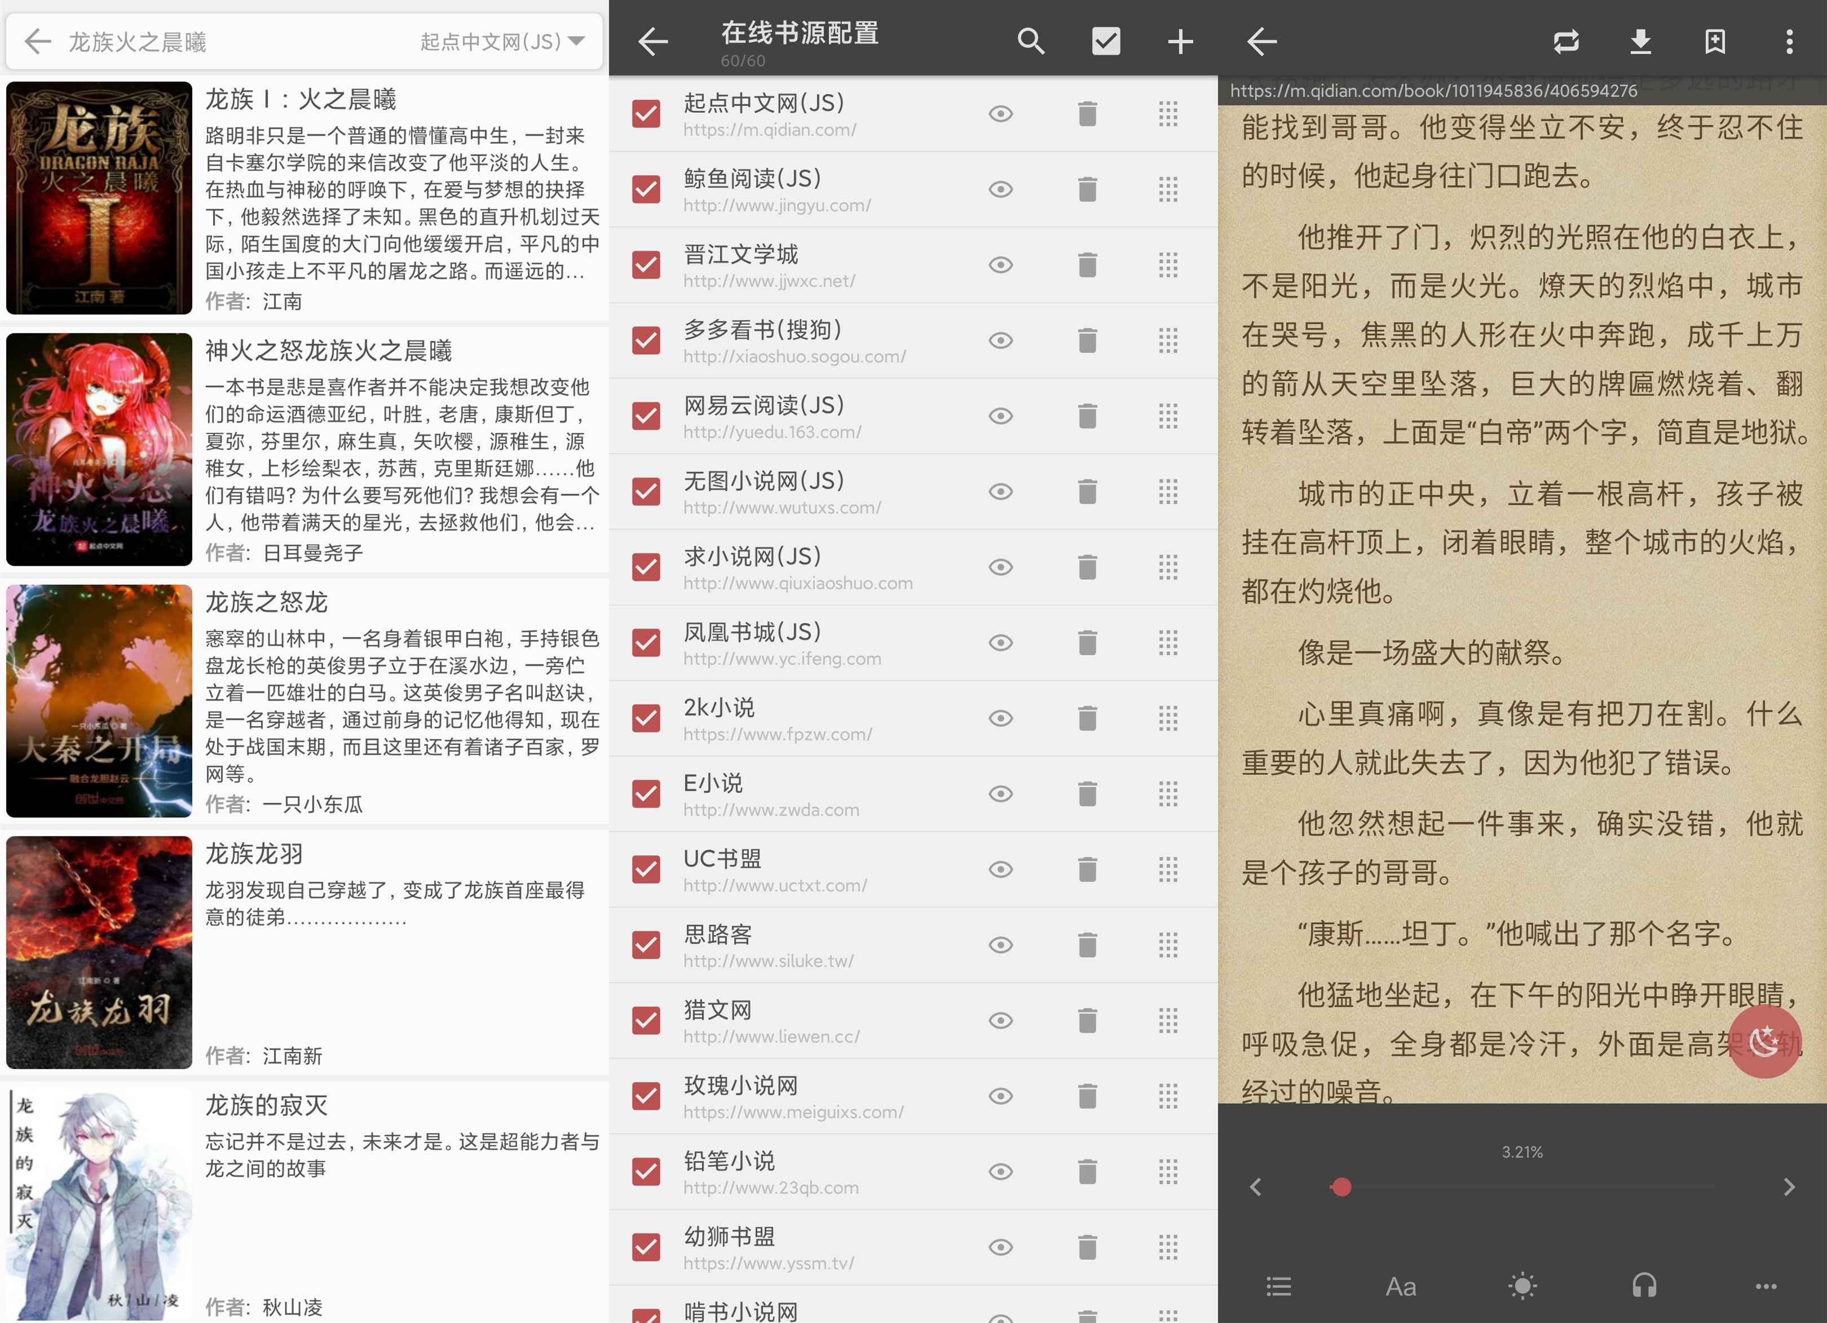This screenshot has height=1323, width=1827.
Task: Delete the 玫瑰小说网 source
Action: click(1088, 1096)
